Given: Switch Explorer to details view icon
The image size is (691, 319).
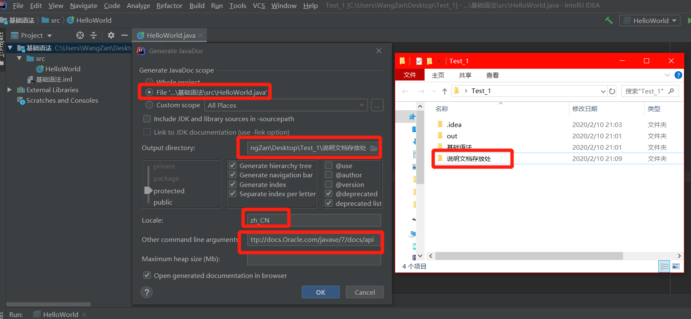Looking at the screenshot, I should pos(665,266).
